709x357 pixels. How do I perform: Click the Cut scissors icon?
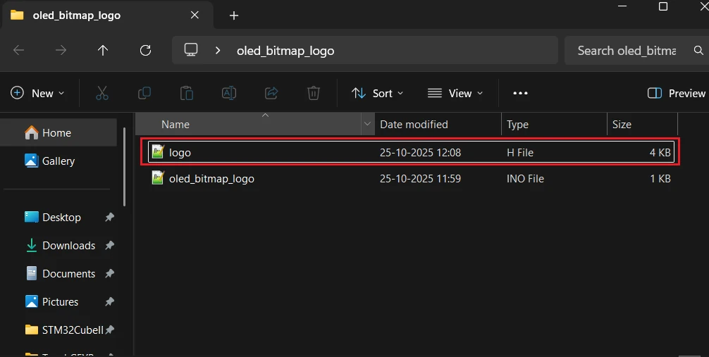click(x=102, y=93)
